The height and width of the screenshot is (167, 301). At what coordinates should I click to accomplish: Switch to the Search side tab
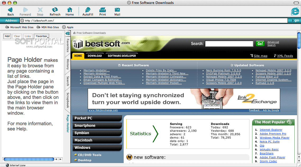click(68, 81)
